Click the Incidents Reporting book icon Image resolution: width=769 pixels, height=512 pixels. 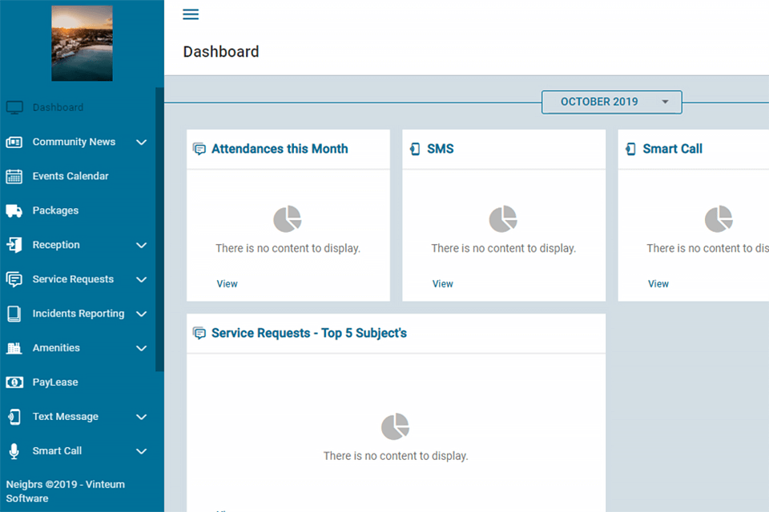[x=14, y=314]
